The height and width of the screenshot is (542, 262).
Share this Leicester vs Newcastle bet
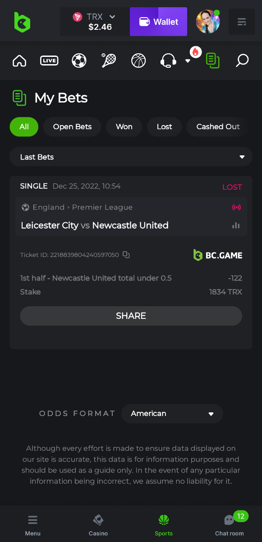(131, 316)
